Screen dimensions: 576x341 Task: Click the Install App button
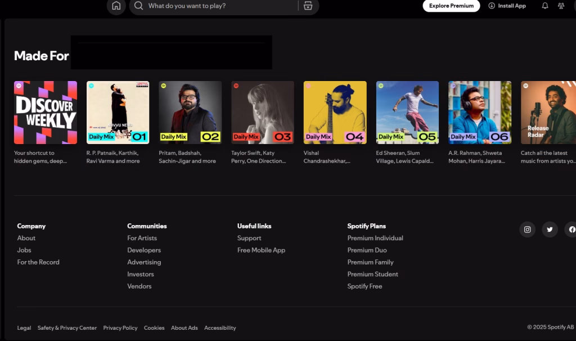click(505, 6)
